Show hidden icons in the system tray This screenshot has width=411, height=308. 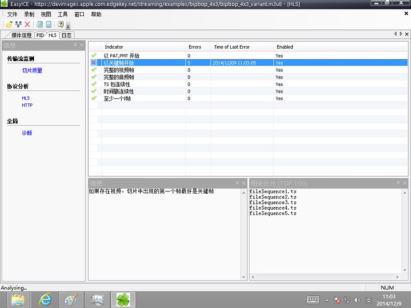tap(327, 300)
